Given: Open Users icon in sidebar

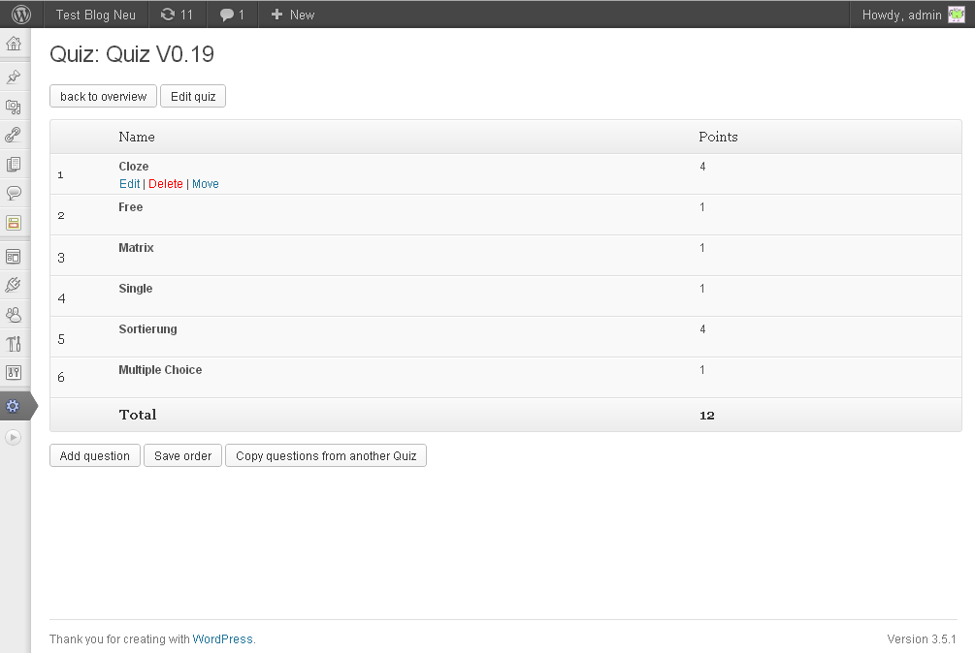Looking at the screenshot, I should click(x=14, y=314).
